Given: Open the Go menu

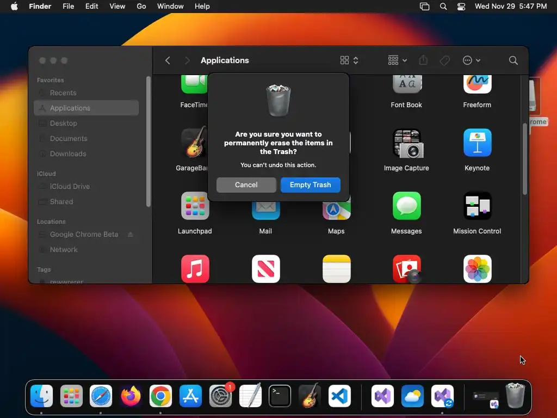Looking at the screenshot, I should pyautogui.click(x=141, y=7).
